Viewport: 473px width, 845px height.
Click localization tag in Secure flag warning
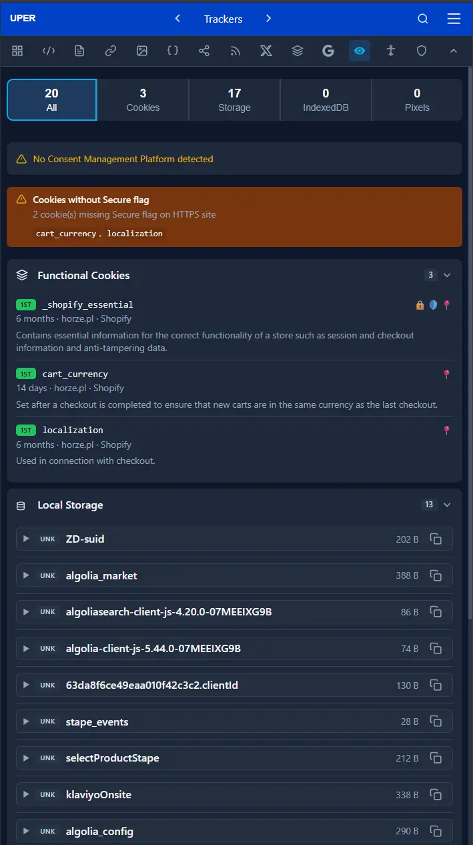coord(135,234)
